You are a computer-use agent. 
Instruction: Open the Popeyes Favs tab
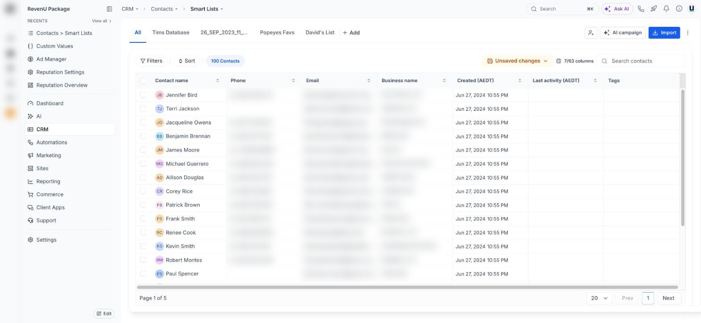(277, 33)
